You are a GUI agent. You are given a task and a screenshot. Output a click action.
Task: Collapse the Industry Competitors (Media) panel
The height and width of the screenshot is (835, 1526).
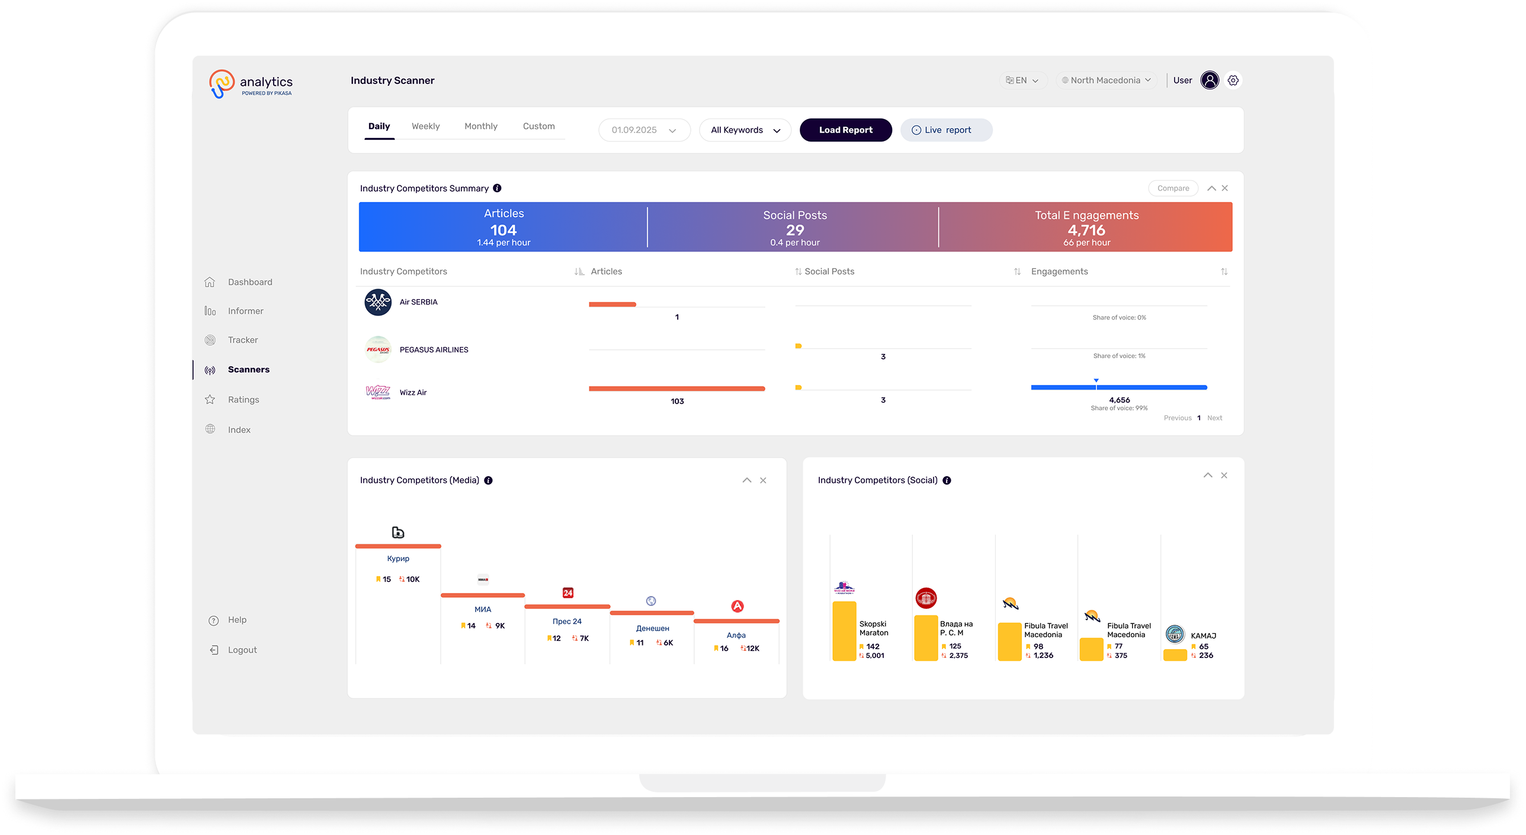point(746,480)
